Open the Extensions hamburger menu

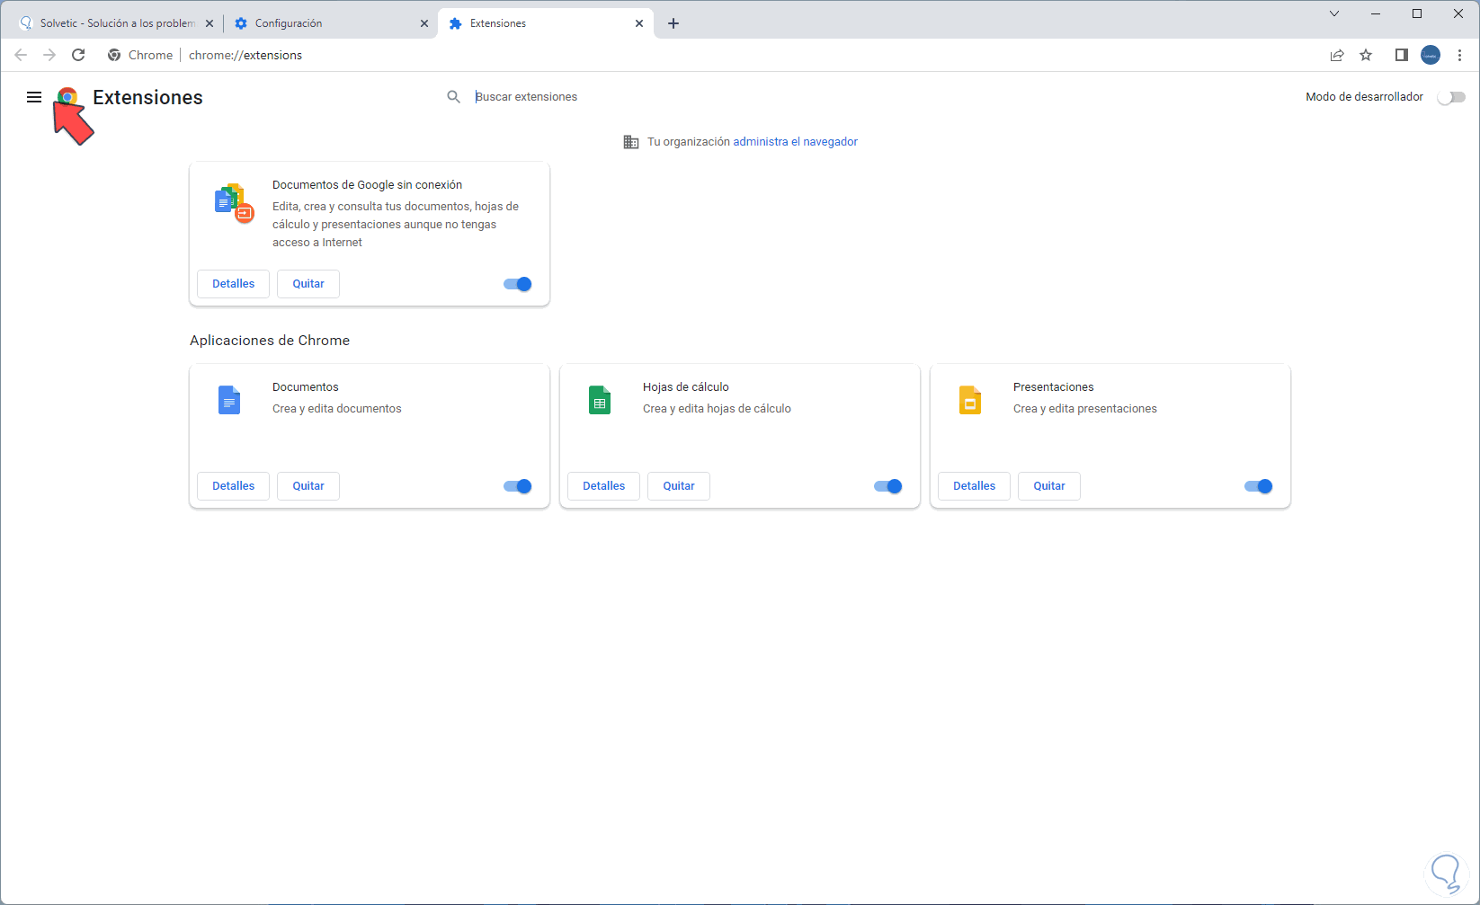click(x=34, y=97)
